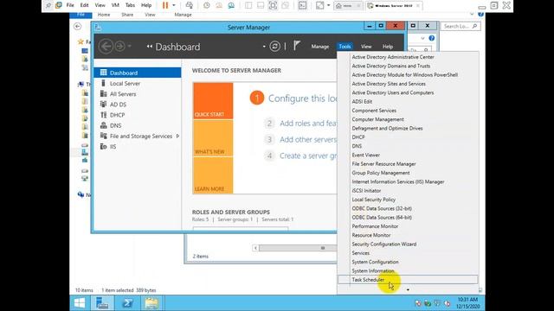Choose ADSI Edit in Tools menu
The height and width of the screenshot is (311, 554).
362,102
